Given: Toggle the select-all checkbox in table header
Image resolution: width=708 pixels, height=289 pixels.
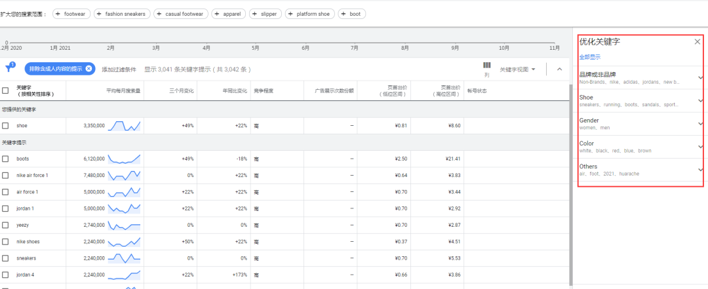Looking at the screenshot, I should click(5, 90).
